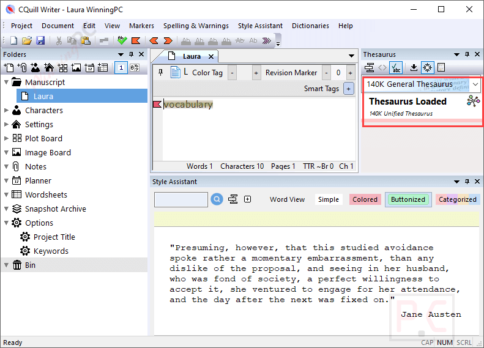Expand the Plot Board folder
This screenshot has height=348, width=484.
coord(6,138)
